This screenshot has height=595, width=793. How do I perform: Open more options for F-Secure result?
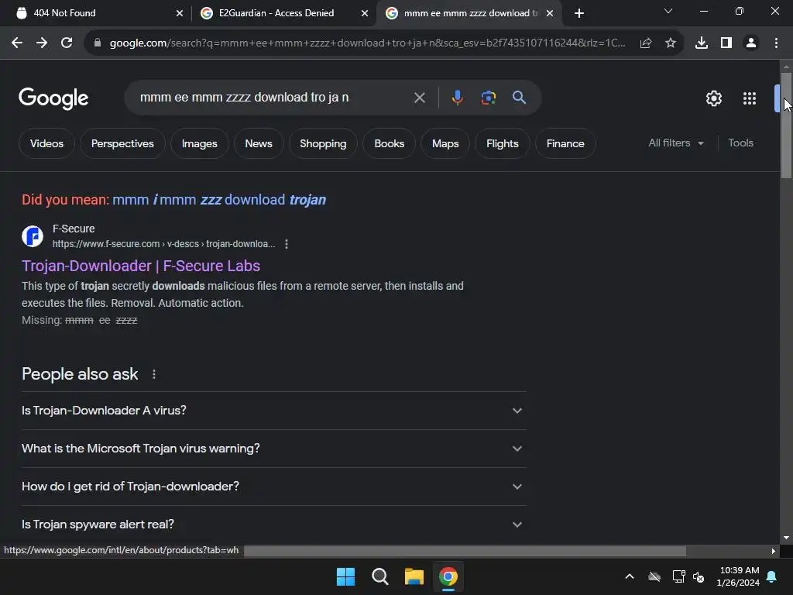pos(287,244)
